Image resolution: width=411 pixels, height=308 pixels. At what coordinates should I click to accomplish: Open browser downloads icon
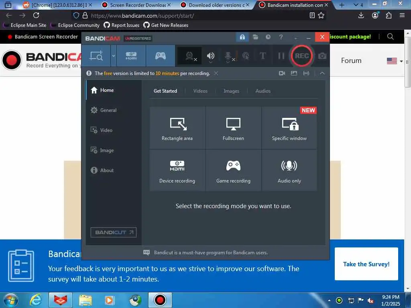click(x=361, y=16)
